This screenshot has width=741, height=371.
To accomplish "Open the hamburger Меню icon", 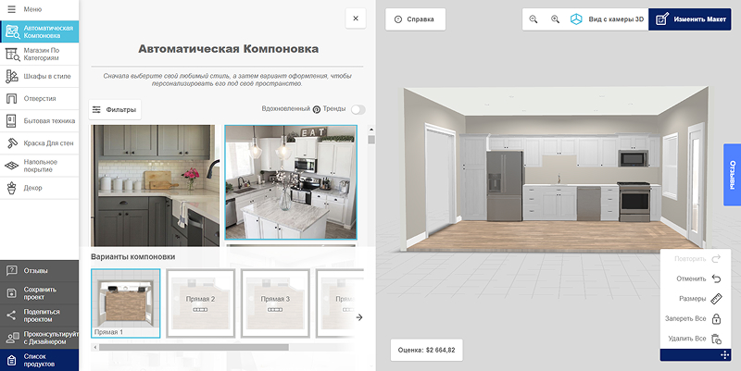I will [x=12, y=9].
